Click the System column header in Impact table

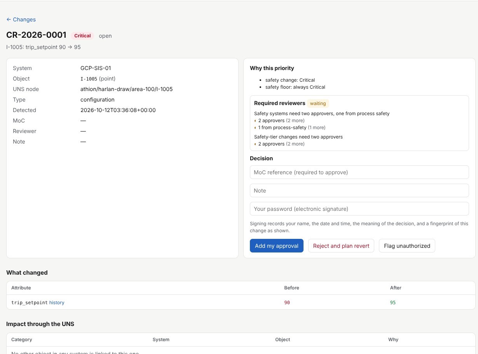point(161,340)
